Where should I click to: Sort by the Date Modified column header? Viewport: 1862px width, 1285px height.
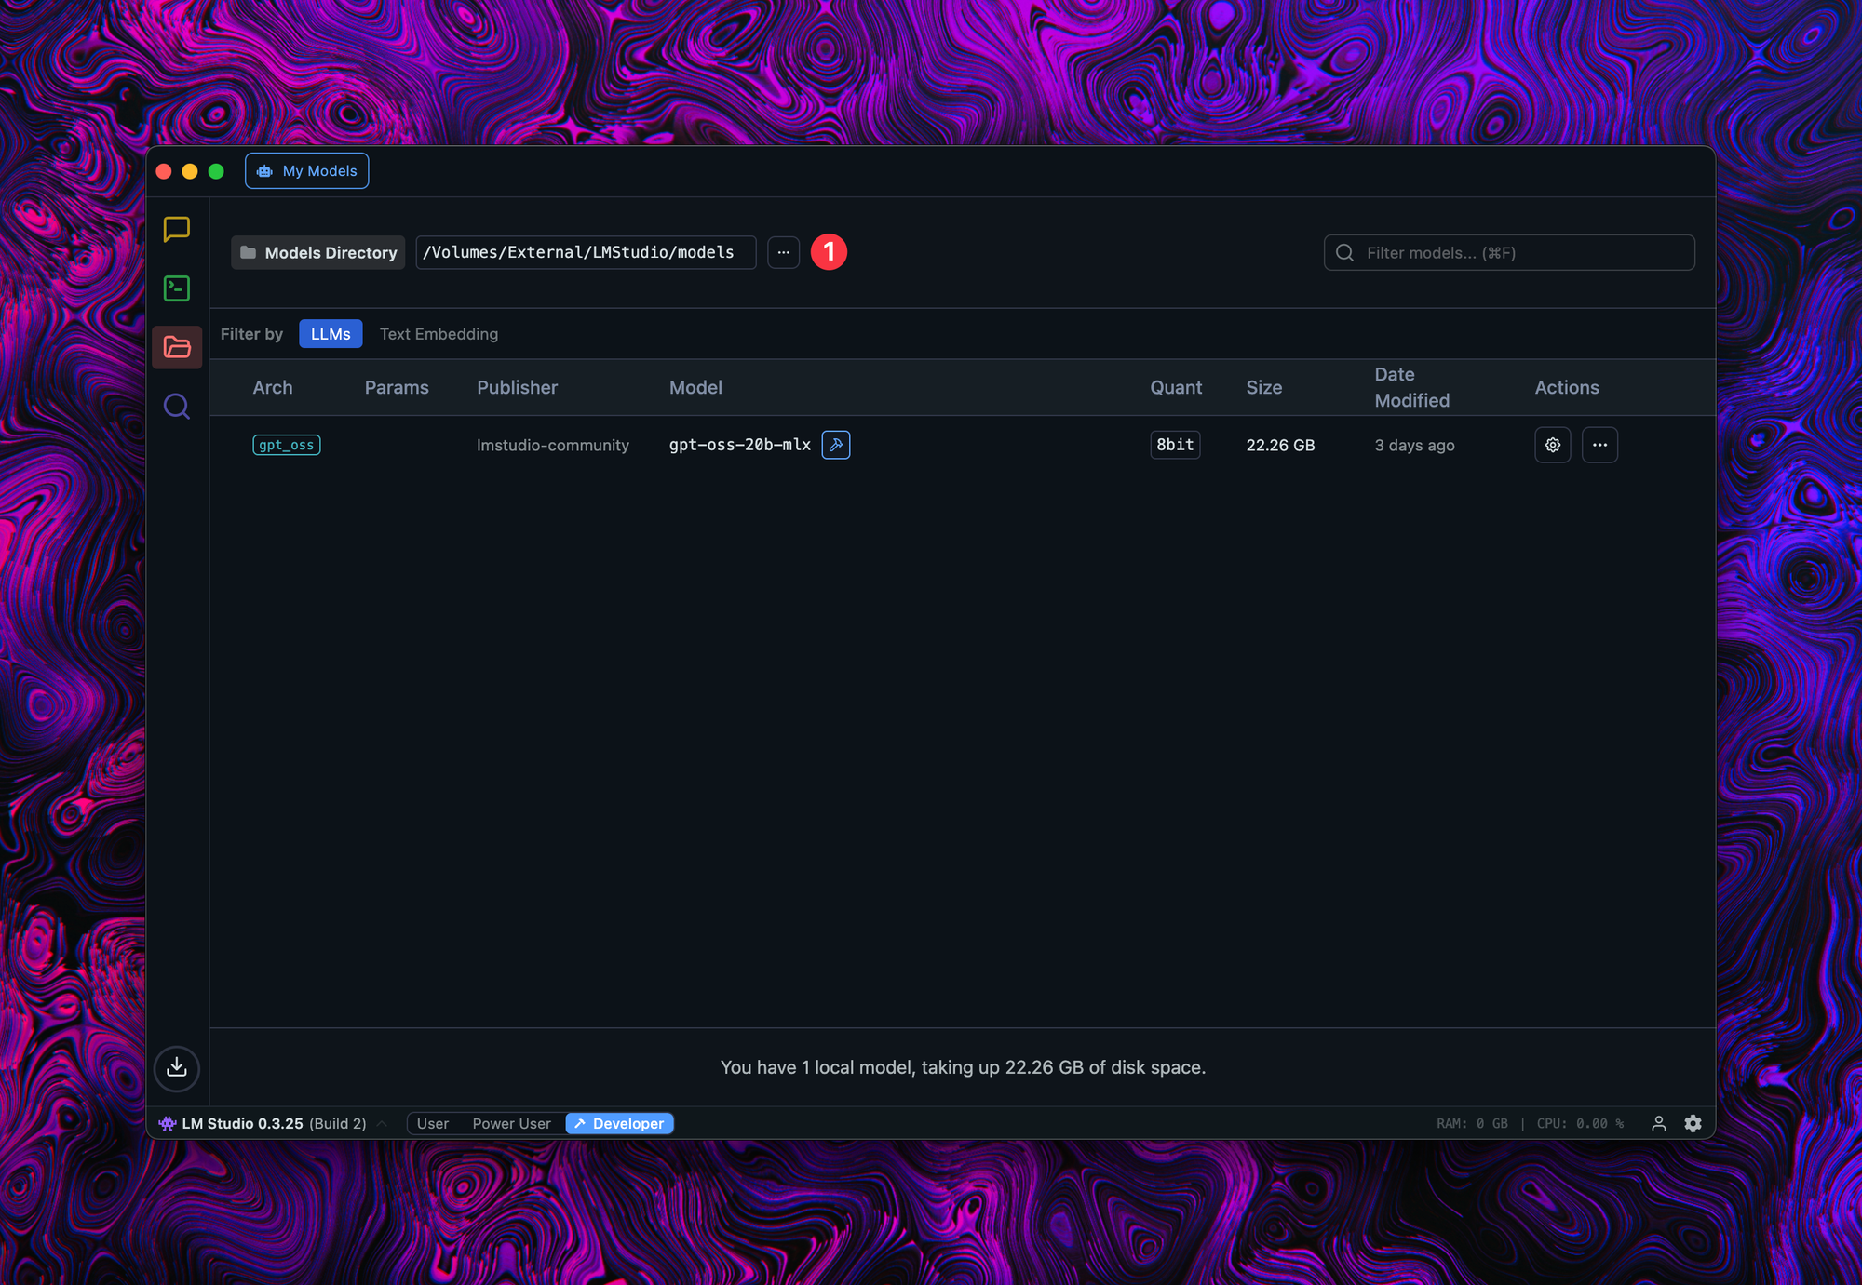[x=1412, y=387]
